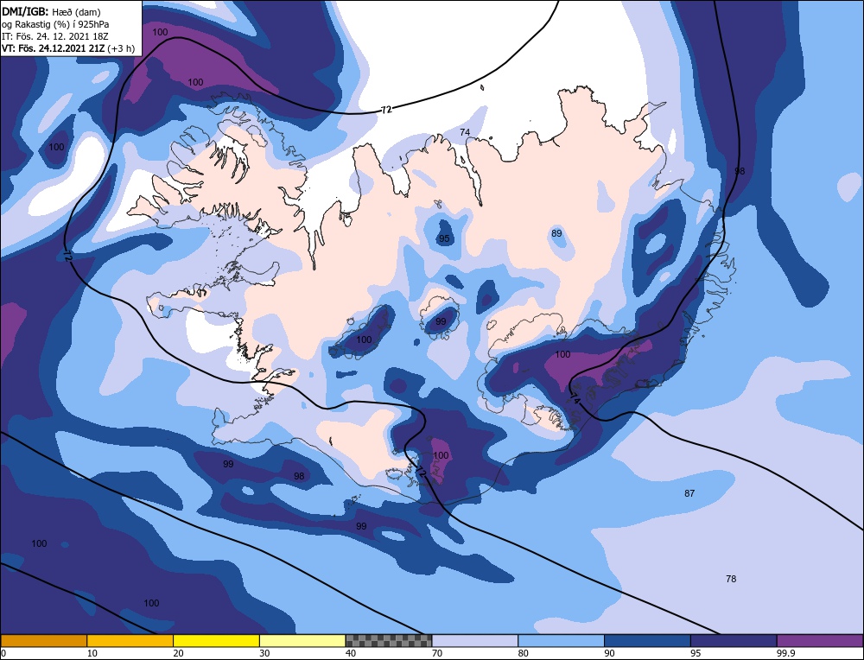This screenshot has height=660, width=864.
Task: Click the '87' humidity value over southeast ocean
Action: pos(689,493)
